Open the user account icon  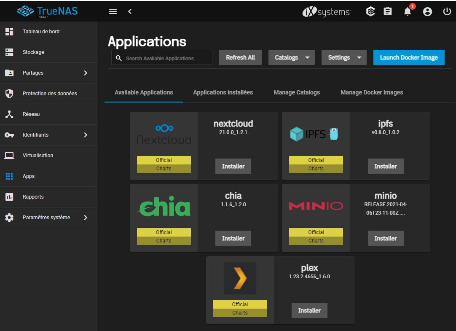point(427,12)
